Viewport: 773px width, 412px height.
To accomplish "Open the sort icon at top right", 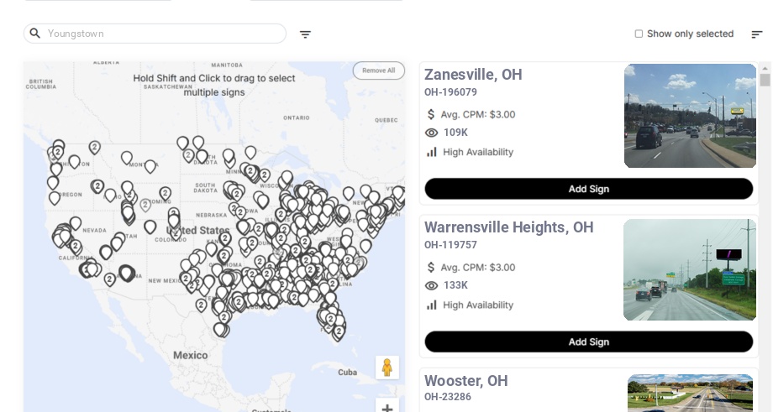I will (x=757, y=34).
